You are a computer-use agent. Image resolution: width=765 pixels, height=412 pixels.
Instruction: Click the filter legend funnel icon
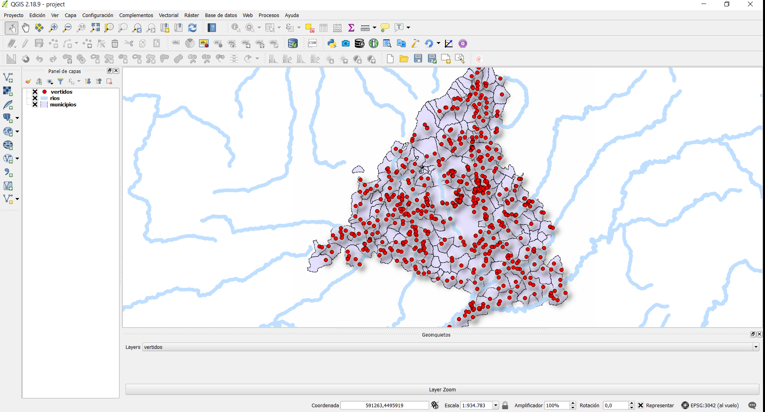click(x=60, y=81)
